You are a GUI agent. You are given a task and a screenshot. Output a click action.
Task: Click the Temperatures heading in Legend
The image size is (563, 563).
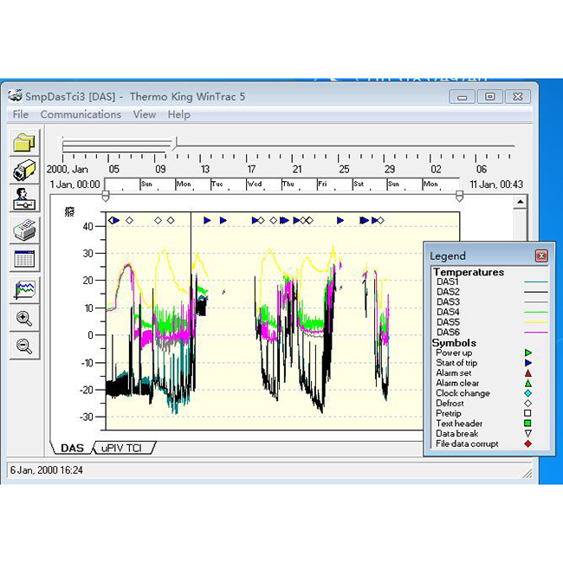click(469, 272)
